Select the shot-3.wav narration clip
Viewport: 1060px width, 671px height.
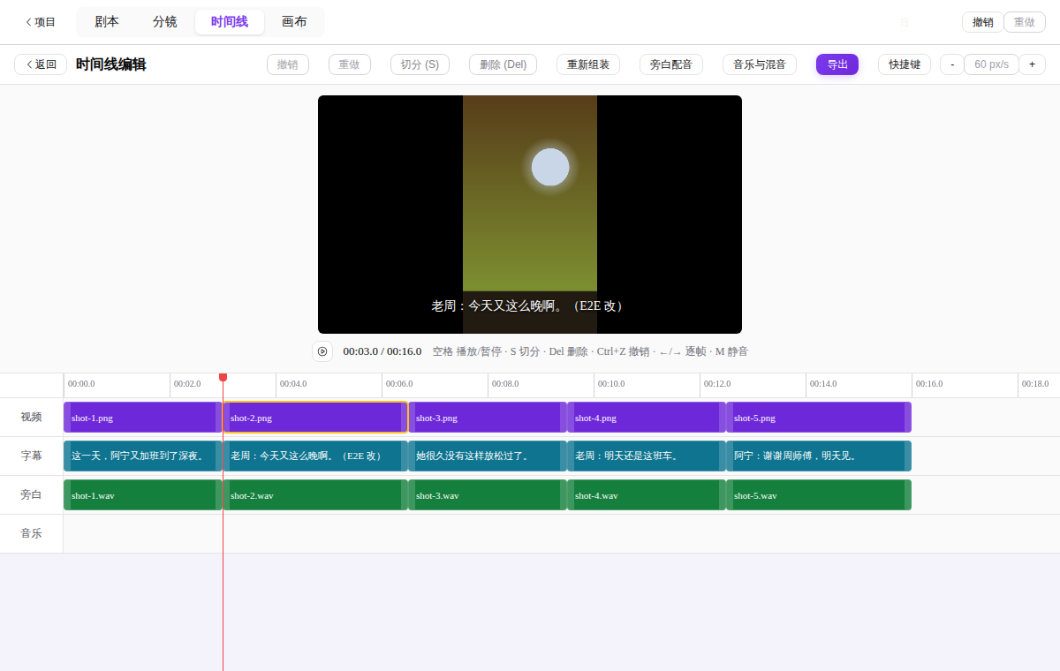488,495
